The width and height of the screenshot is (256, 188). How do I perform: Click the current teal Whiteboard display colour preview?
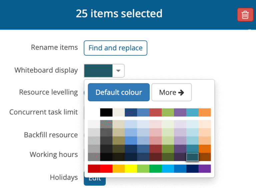click(98, 71)
